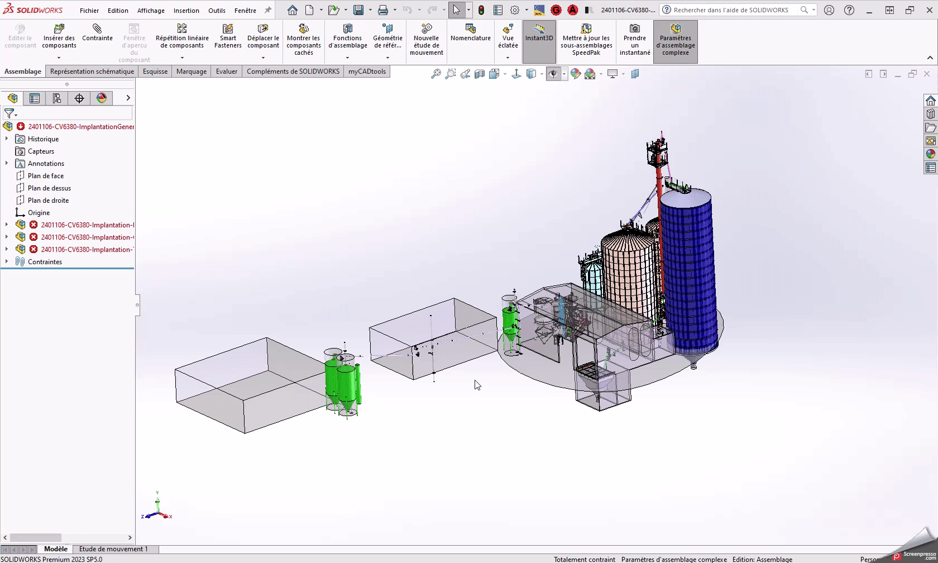The height and width of the screenshot is (563, 938).
Task: Open ConfigurationManager tab
Action: (57, 98)
